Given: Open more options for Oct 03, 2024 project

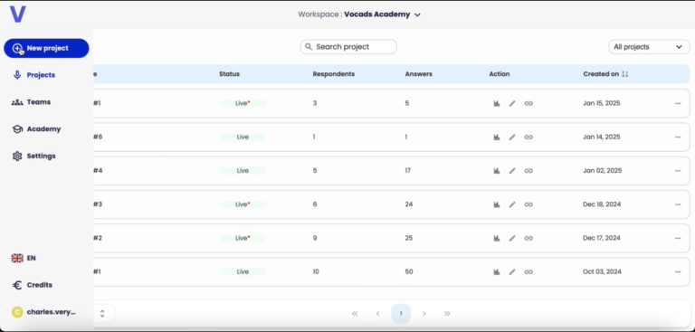Looking at the screenshot, I should click(x=678, y=271).
